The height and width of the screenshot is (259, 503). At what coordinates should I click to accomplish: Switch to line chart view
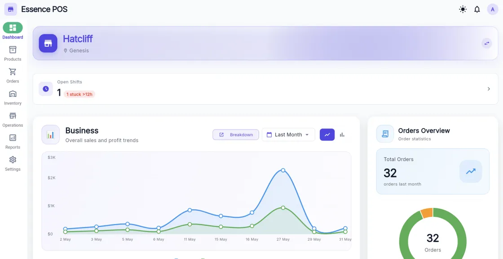[x=327, y=135]
